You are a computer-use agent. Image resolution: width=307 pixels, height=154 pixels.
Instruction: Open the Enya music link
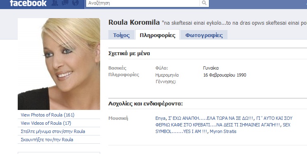[x=161, y=118]
